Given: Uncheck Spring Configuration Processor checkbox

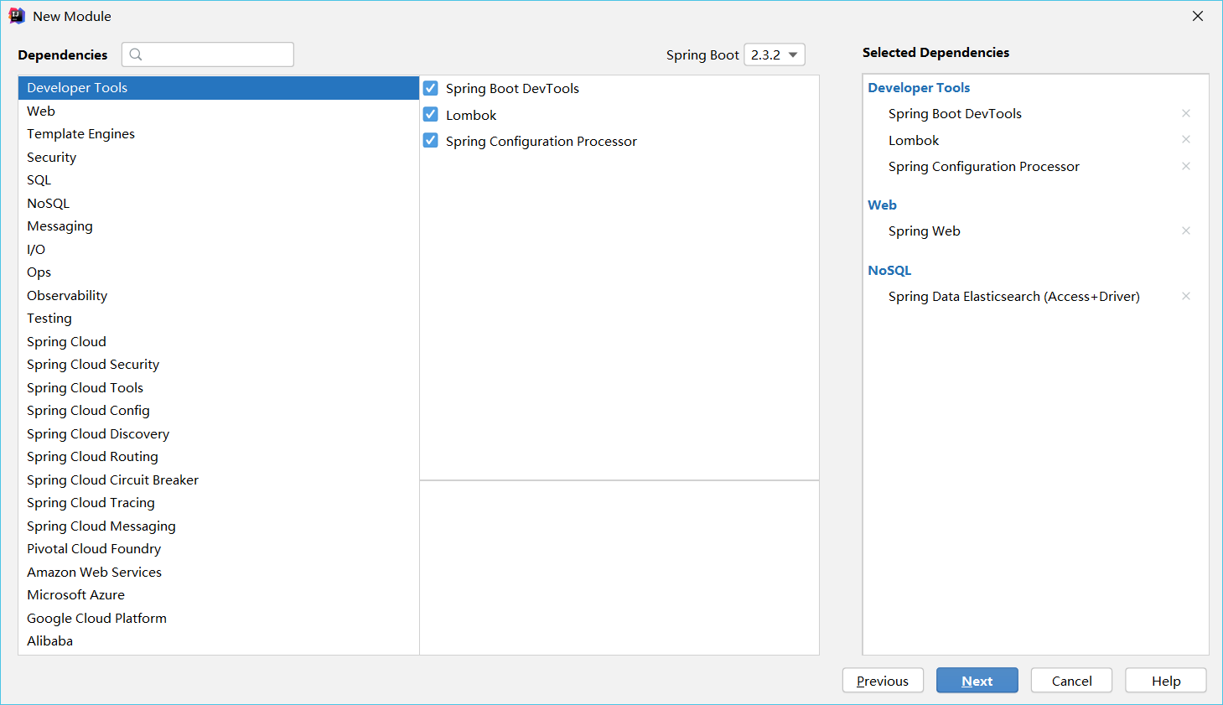Looking at the screenshot, I should tap(431, 141).
